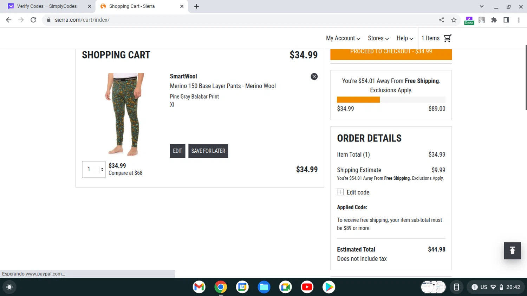Open Chrome from the shelf
The image size is (527, 296).
point(221,287)
